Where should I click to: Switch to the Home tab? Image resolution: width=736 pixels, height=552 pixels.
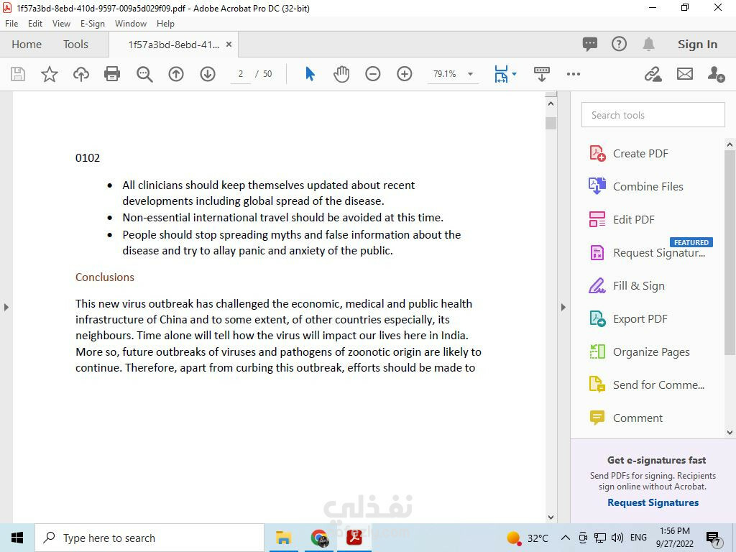[27, 44]
